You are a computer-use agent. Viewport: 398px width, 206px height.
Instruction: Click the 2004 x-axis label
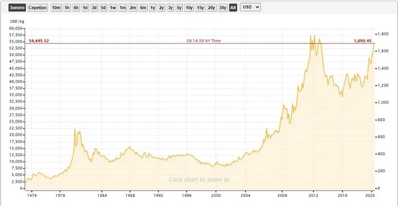246,195
